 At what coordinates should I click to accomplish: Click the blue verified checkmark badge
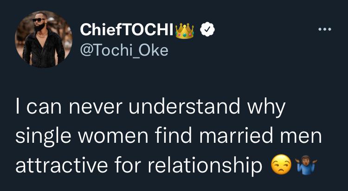tap(206, 30)
